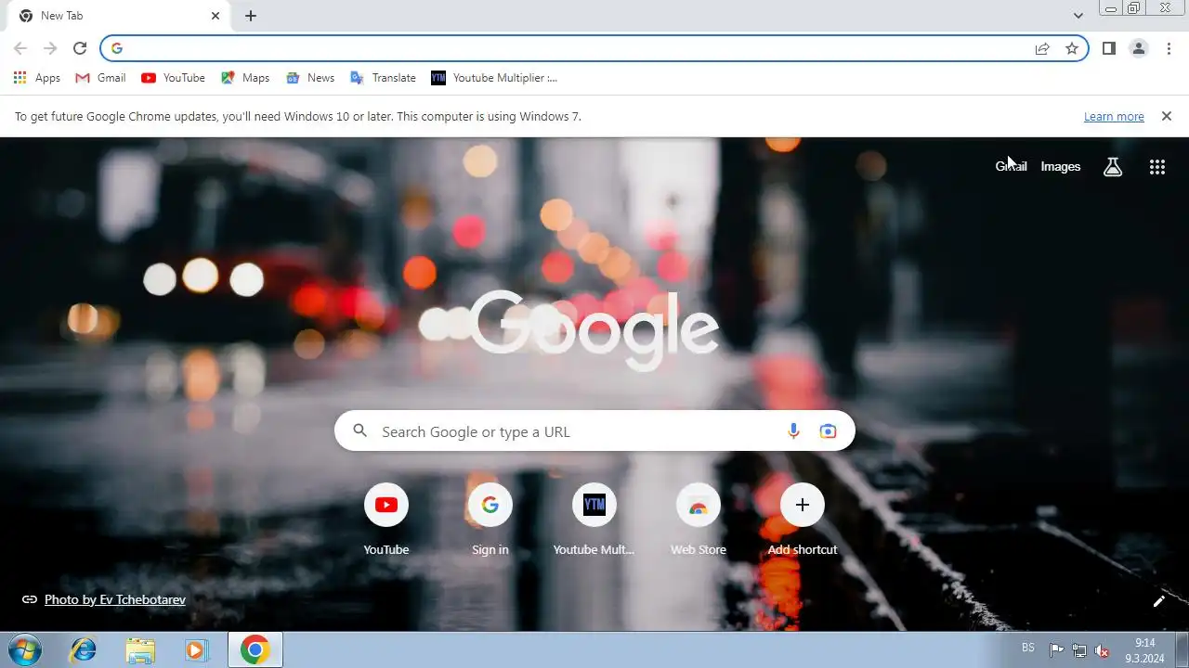Open a new tab with the plus icon
1189x668 pixels.
(x=251, y=16)
